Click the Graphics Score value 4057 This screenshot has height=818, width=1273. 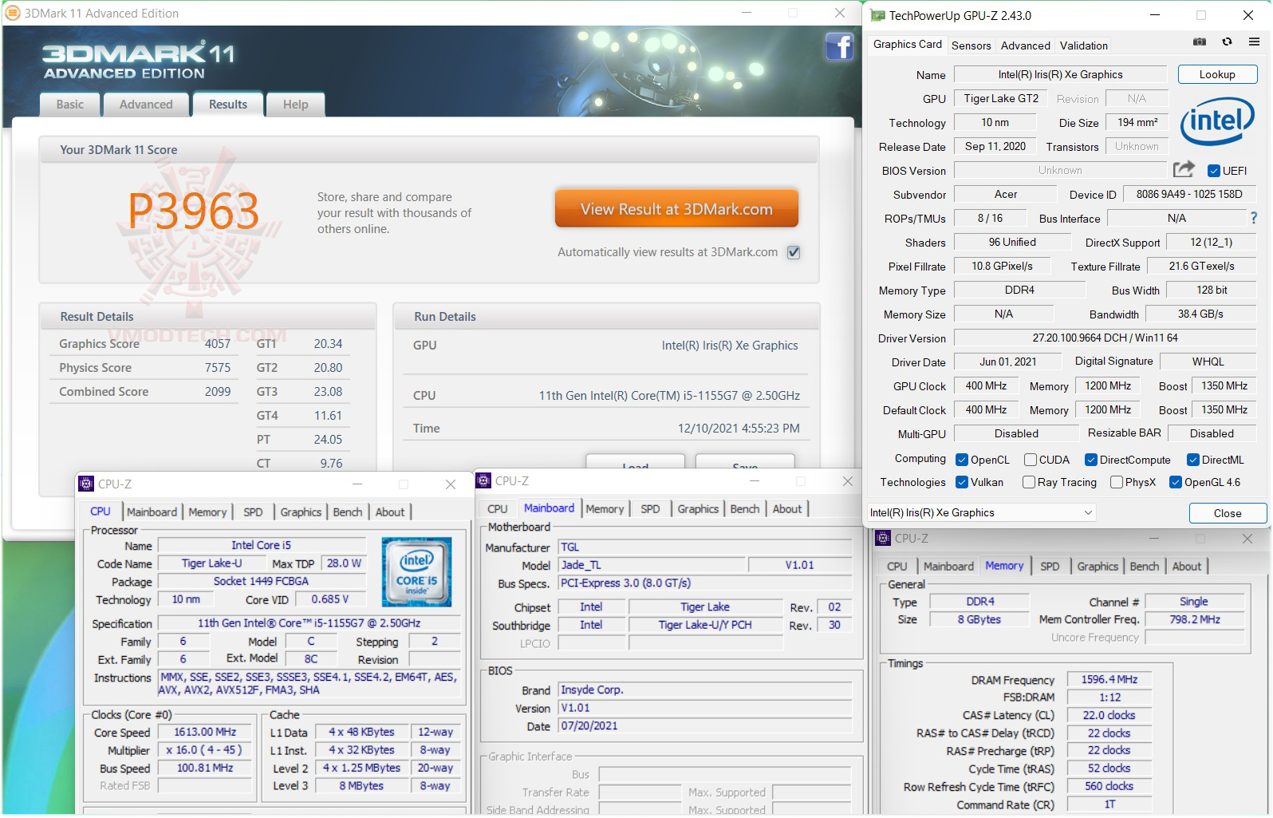click(x=218, y=344)
